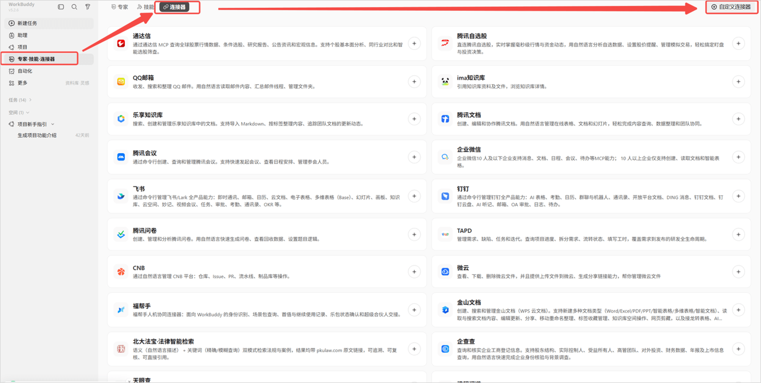Add the 腾讯问卷 connector

coord(414,235)
